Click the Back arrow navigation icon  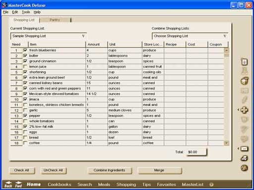(x=8, y=185)
